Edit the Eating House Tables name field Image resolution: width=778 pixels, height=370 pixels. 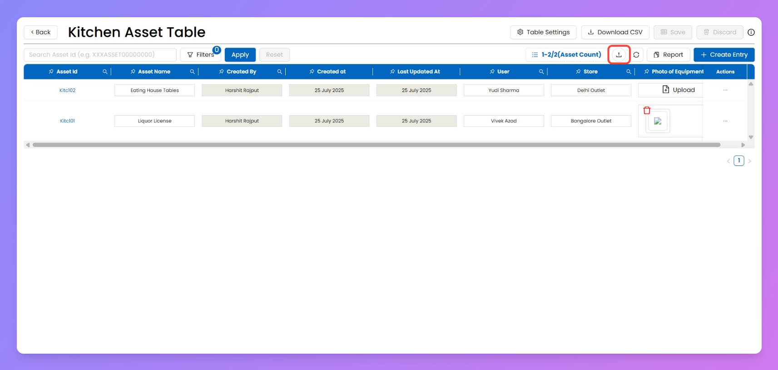(x=154, y=90)
